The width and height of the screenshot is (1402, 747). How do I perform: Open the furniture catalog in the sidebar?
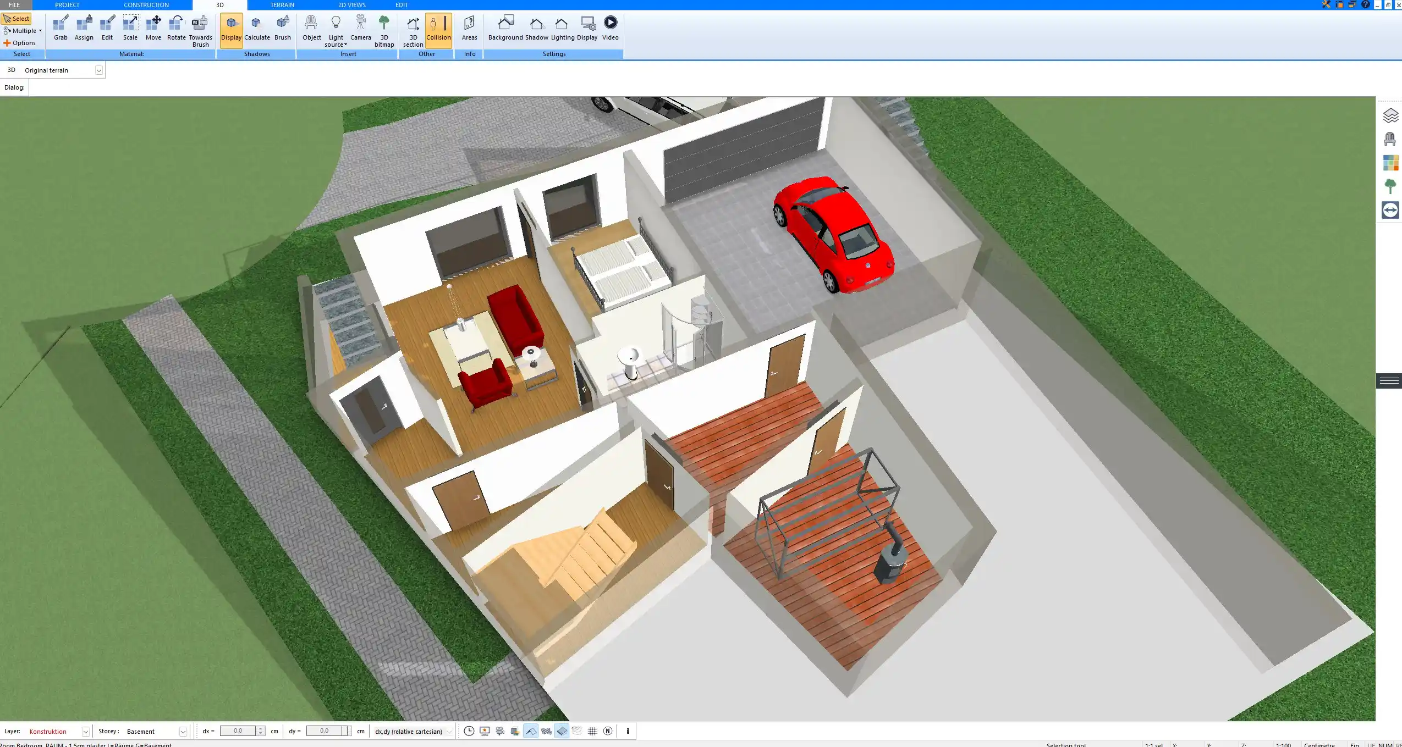point(1391,139)
